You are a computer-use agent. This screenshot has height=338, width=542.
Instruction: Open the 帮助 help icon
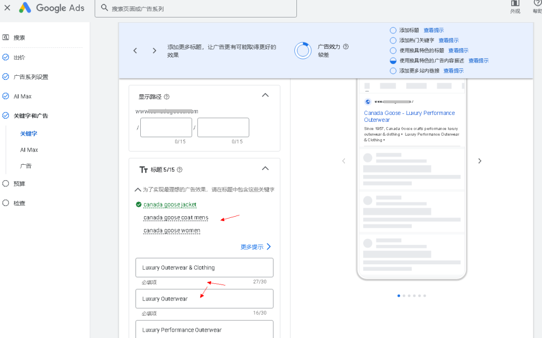click(536, 6)
